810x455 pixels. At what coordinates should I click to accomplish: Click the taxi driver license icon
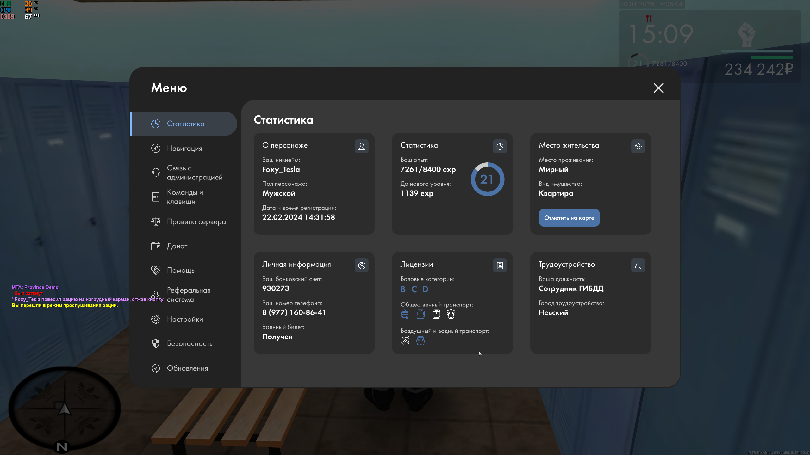pyautogui.click(x=451, y=314)
